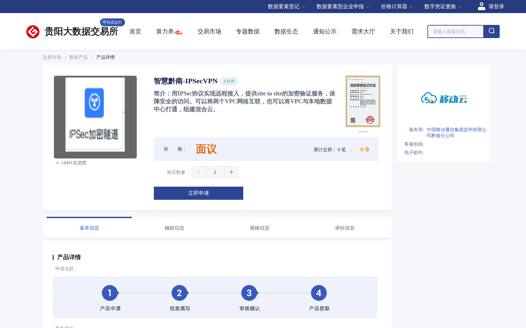Select 专题数据 menu item
This screenshot has width=526, height=328.
coord(248,31)
